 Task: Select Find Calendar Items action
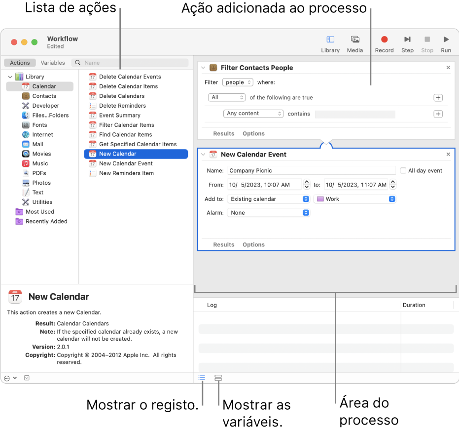pyautogui.click(x=121, y=135)
